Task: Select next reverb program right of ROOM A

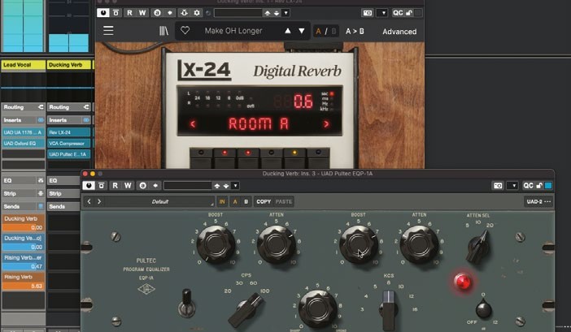Action: [326, 124]
